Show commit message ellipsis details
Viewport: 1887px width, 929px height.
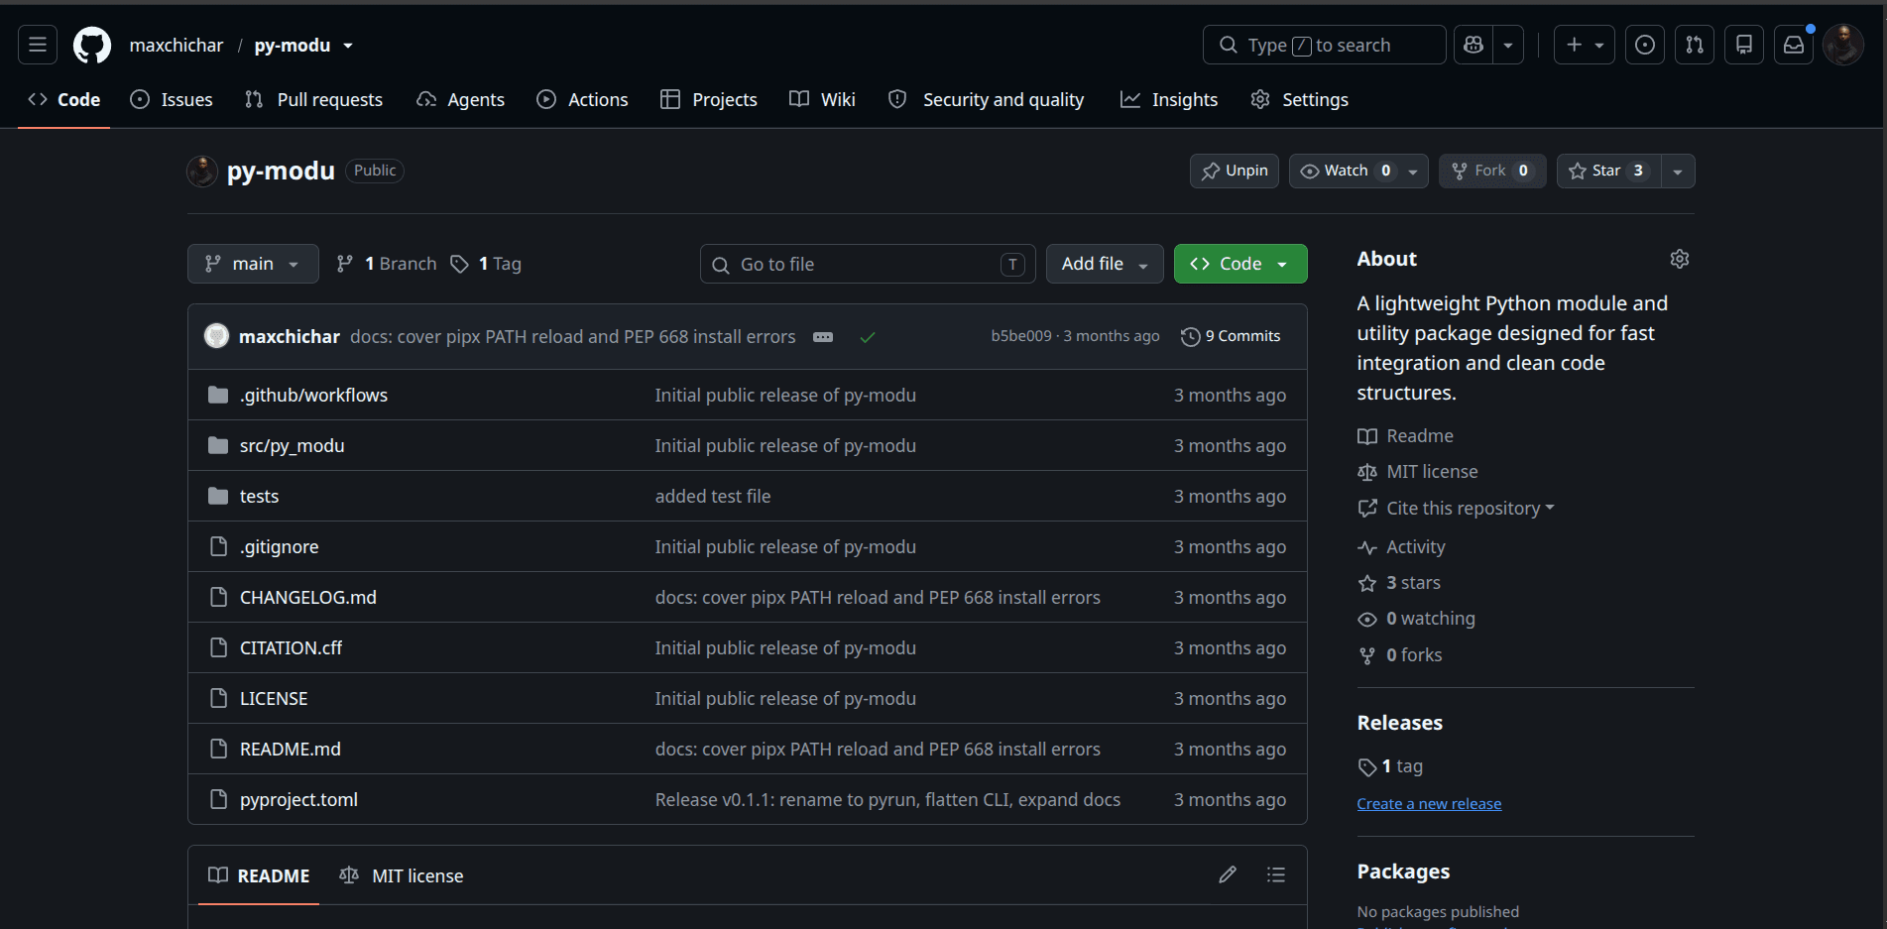[x=823, y=337]
